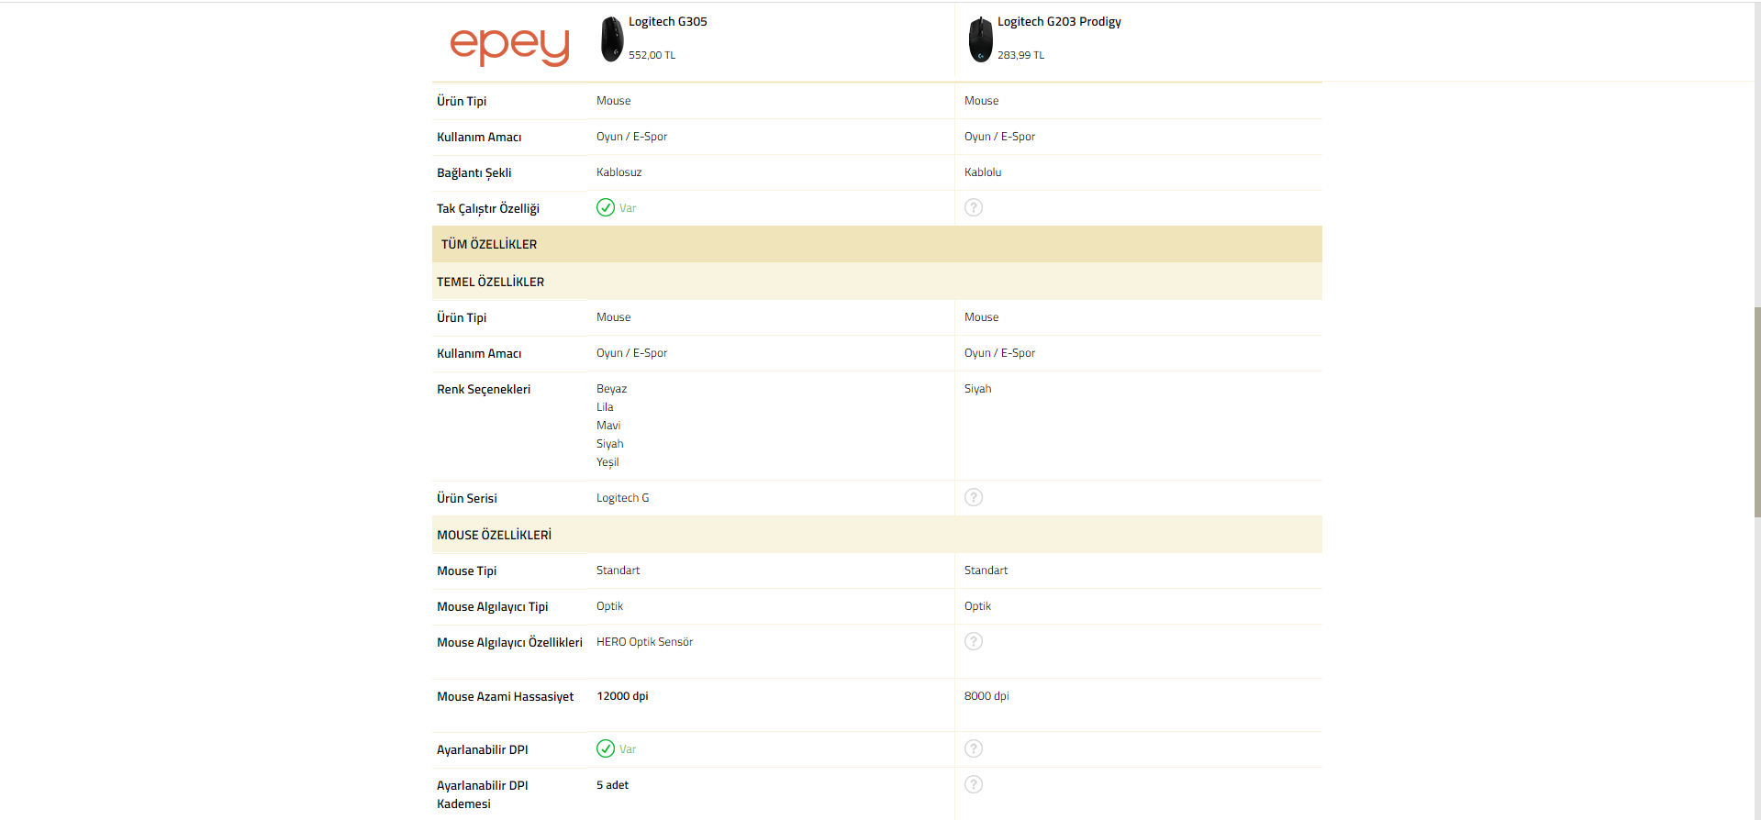Click the Ürün Serisi row label

pos(467,498)
